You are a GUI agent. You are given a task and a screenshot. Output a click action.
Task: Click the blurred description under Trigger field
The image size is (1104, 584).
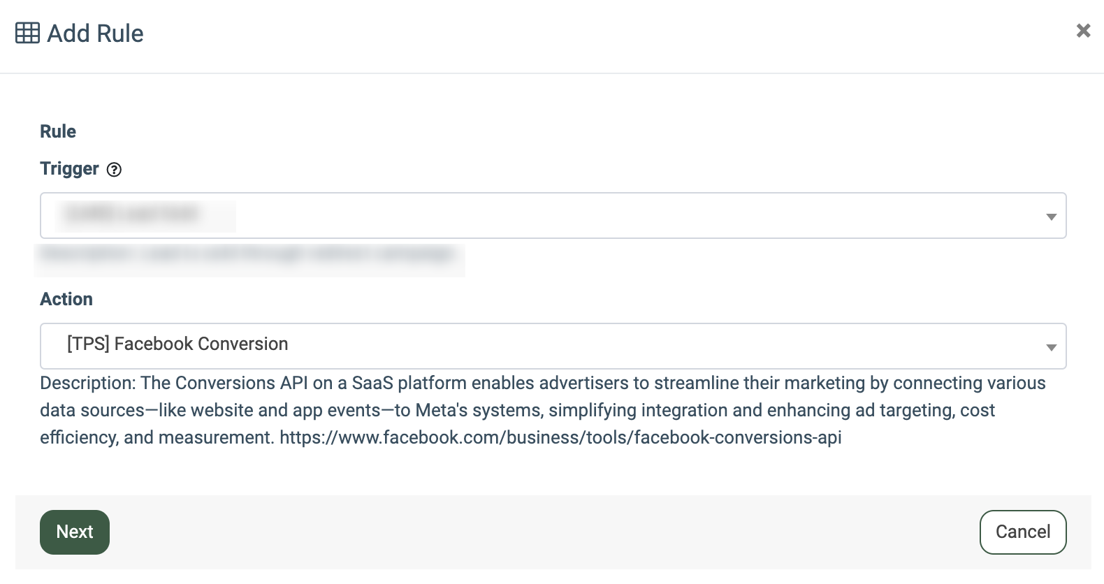point(248,254)
